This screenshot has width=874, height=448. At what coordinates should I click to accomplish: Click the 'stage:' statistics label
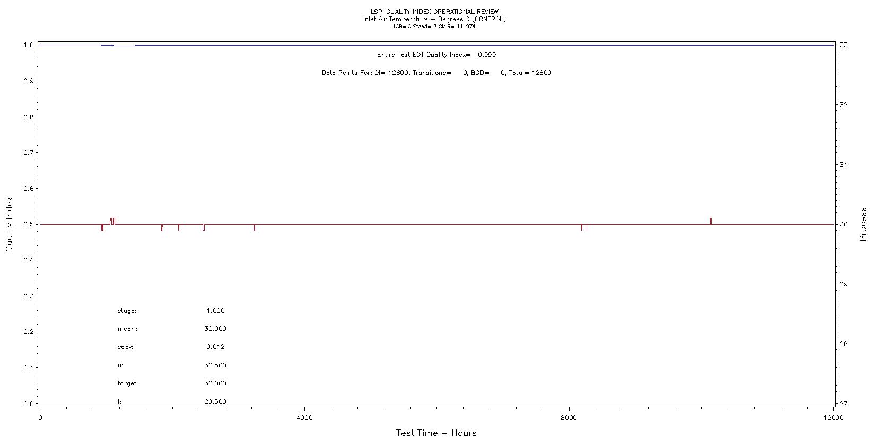[x=127, y=311]
